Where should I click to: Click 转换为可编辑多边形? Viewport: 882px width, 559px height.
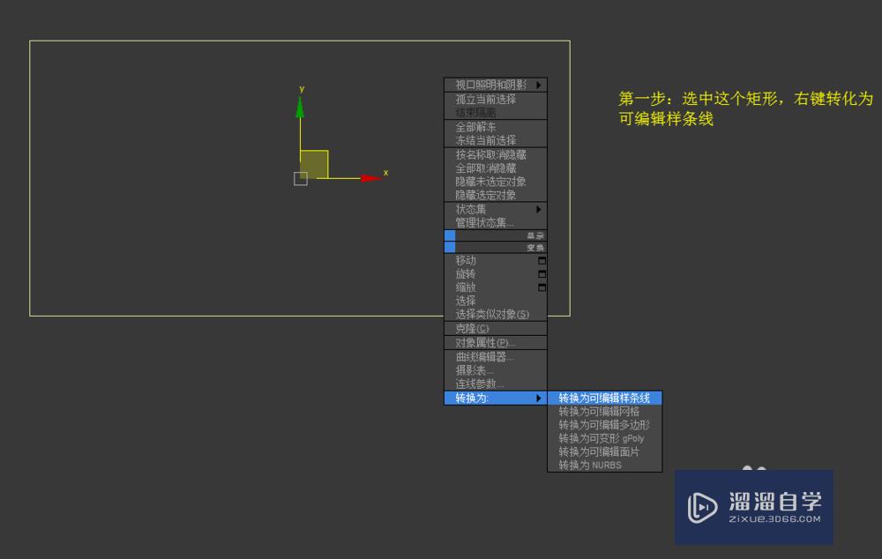coord(605,425)
